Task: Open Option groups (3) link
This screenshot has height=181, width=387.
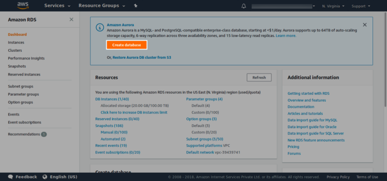Action: point(201,119)
